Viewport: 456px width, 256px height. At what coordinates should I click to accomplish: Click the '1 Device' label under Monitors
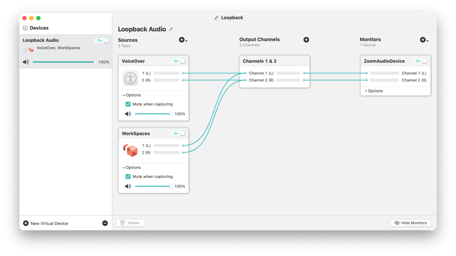click(368, 45)
